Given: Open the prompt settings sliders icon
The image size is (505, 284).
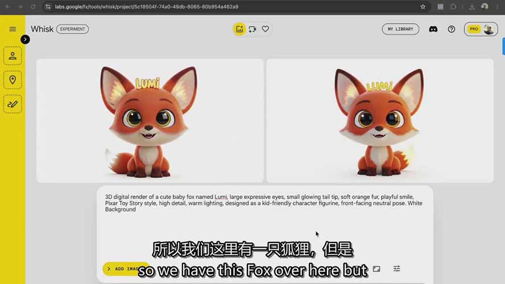Looking at the screenshot, I should coord(397,269).
